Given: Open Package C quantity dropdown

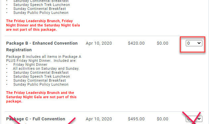Looking at the screenshot, I should point(194,119).
